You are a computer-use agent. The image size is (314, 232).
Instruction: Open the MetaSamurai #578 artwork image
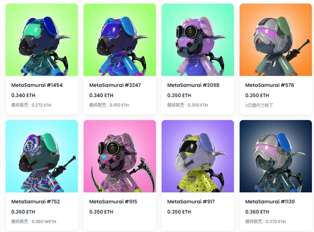point(276,40)
